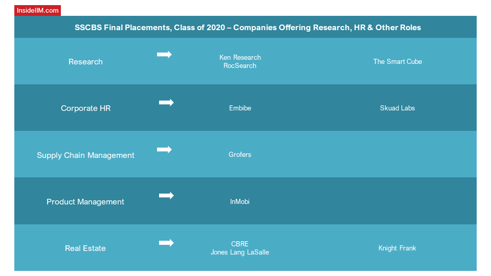
Task: Click the Skuad Labs company name
Action: tap(397, 108)
